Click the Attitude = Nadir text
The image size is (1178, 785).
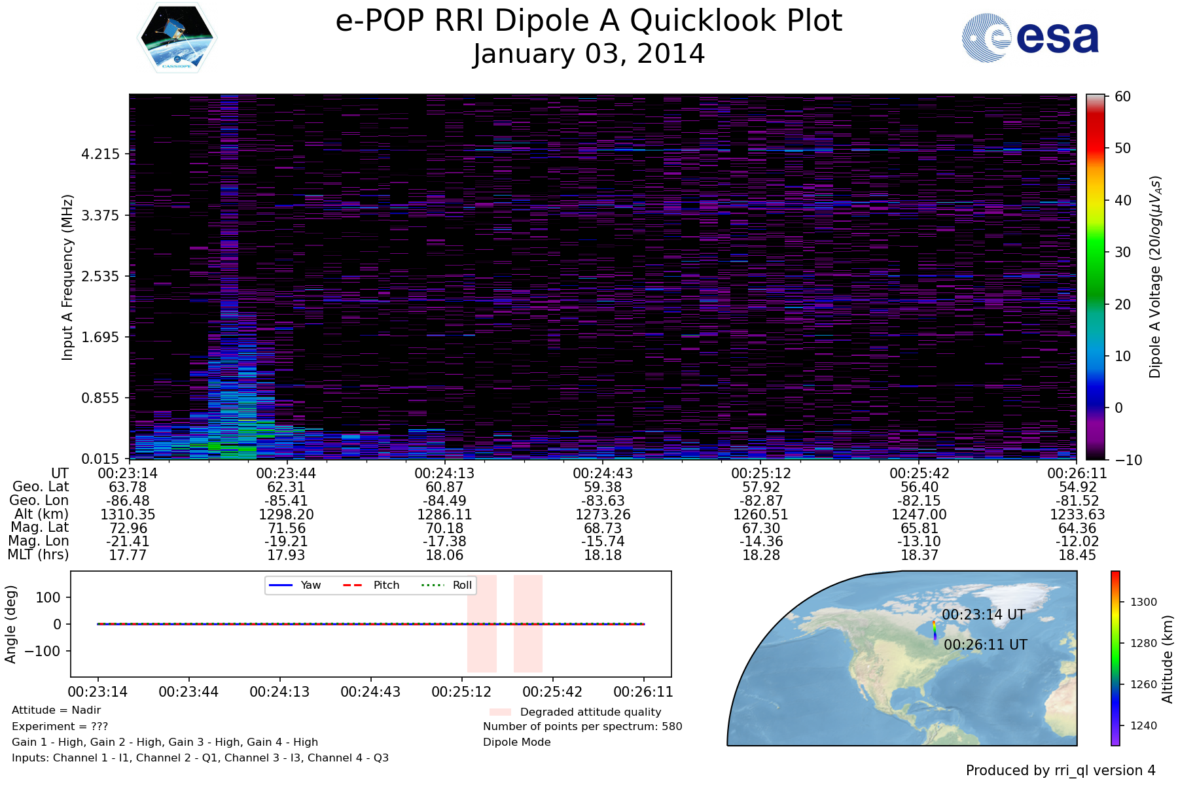click(56, 710)
